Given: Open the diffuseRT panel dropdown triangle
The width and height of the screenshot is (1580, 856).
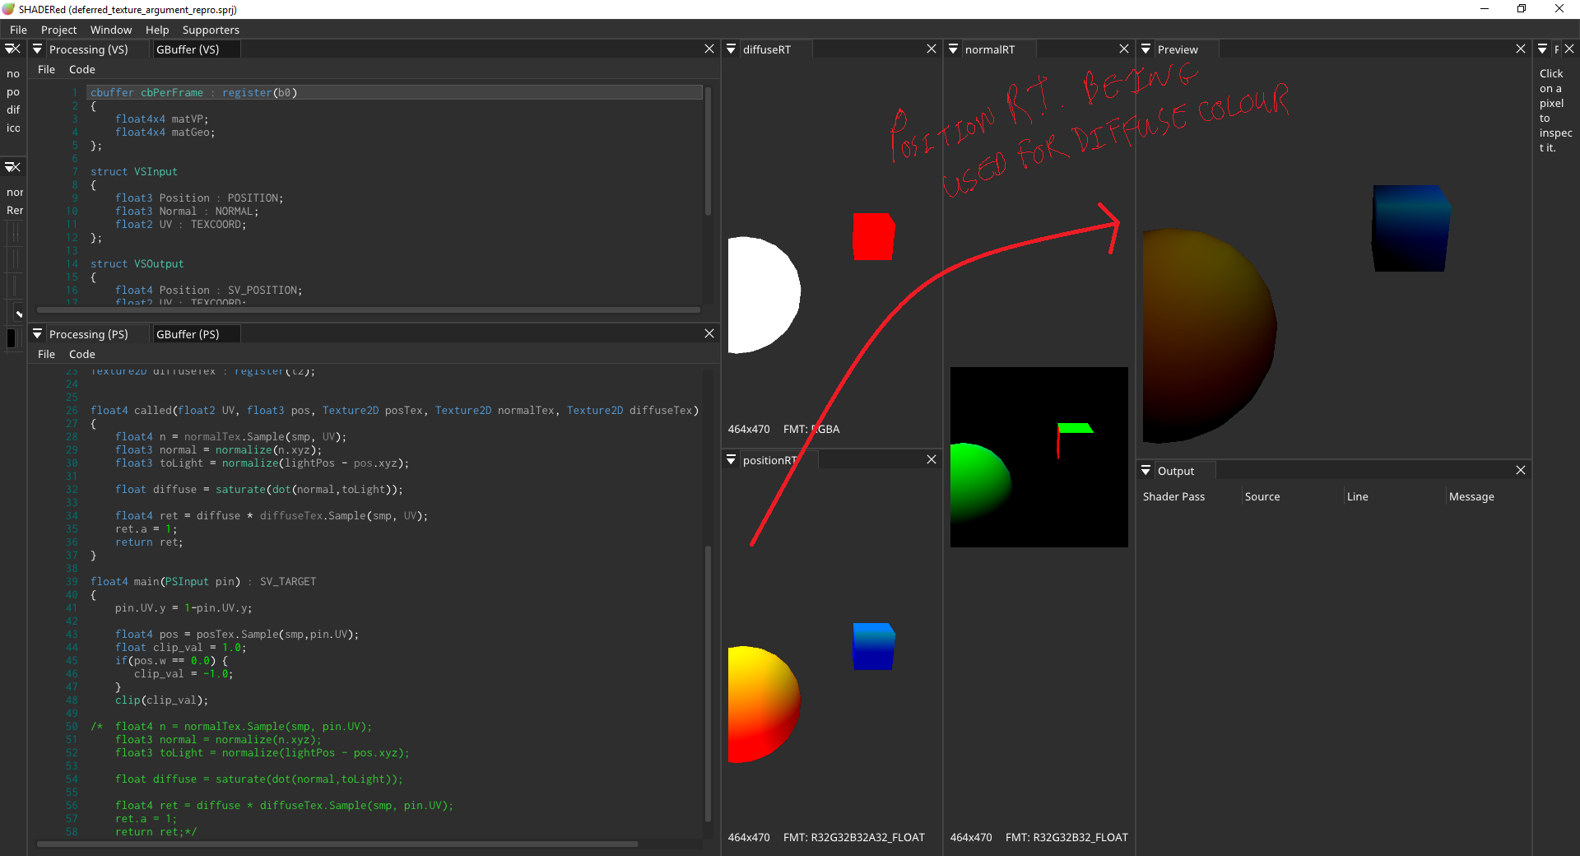Looking at the screenshot, I should 731,49.
